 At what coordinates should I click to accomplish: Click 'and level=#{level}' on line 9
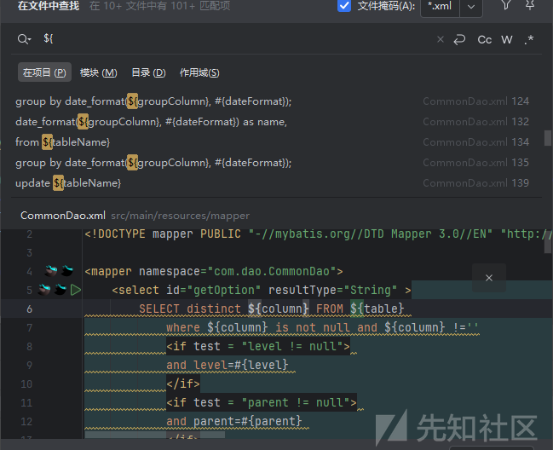tap(228, 365)
